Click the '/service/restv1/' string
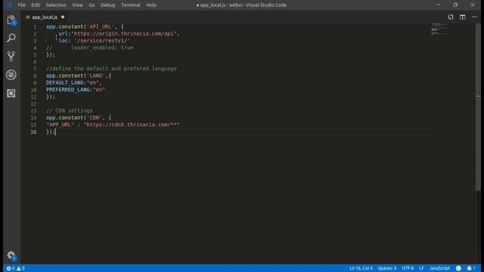484x272 pixels. click(x=102, y=41)
